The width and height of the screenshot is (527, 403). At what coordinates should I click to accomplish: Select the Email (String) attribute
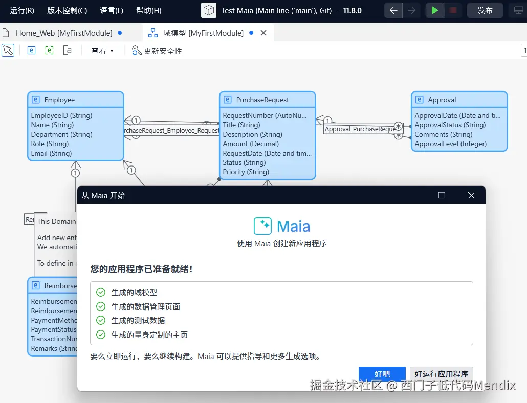51,153
